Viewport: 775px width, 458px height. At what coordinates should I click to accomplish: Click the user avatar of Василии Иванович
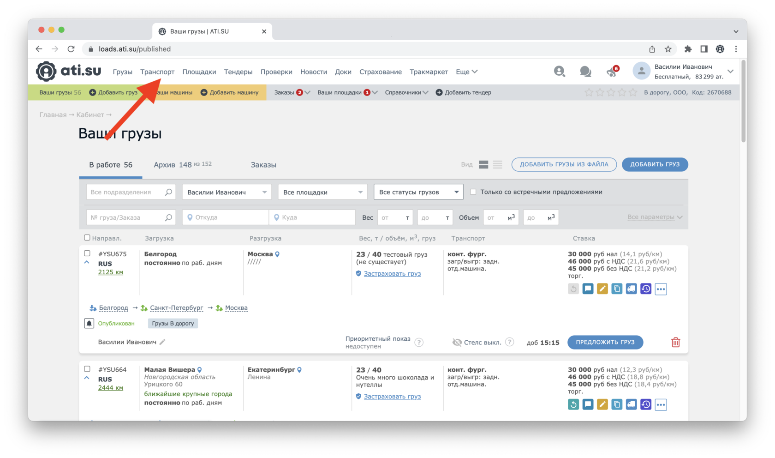(x=641, y=71)
